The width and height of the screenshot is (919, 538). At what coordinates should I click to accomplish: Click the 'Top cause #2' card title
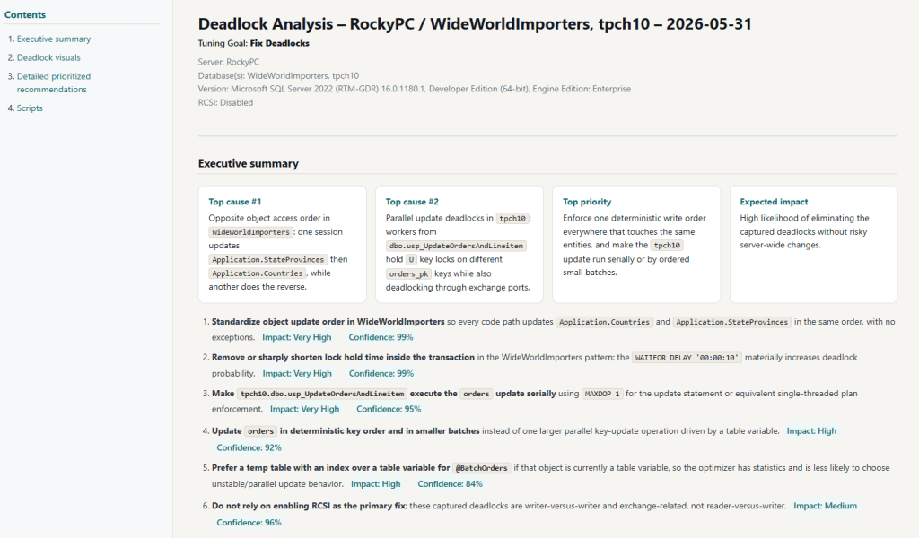point(412,202)
